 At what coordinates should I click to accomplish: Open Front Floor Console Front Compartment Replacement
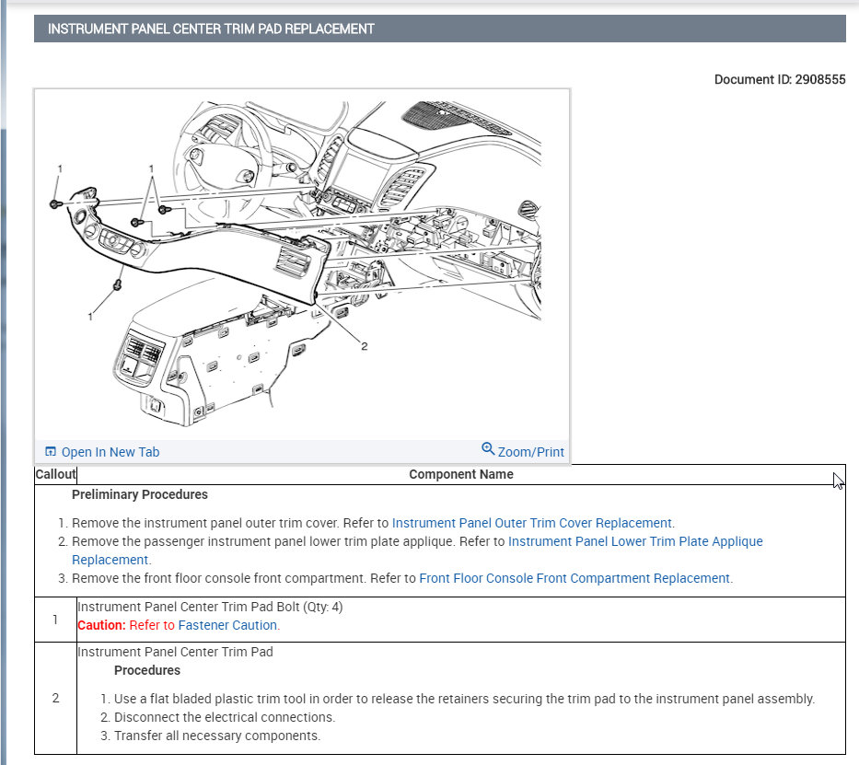[575, 578]
